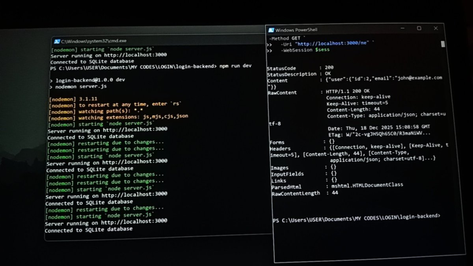Image resolution: width=473 pixels, height=266 pixels.
Task: Click the "C:\Windows\system32\cmd.exe" title text
Action: pyautogui.click(x=94, y=41)
